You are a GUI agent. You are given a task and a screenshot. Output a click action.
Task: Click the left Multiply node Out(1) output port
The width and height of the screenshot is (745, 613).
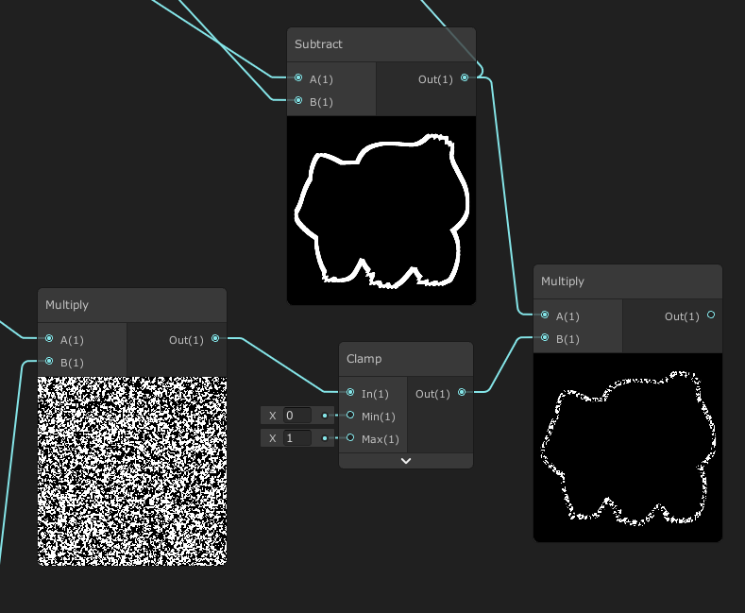[215, 338]
